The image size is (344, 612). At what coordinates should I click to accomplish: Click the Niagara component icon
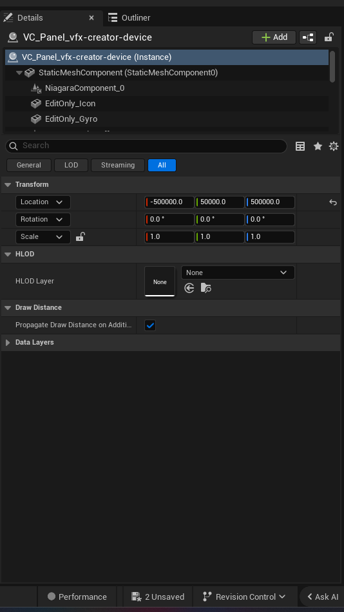36,88
